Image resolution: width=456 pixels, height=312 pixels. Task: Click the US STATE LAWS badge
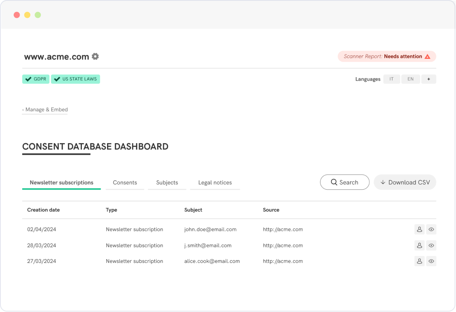76,79
